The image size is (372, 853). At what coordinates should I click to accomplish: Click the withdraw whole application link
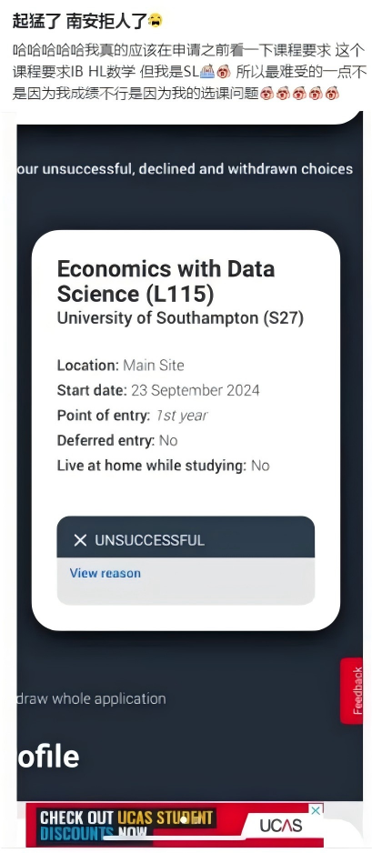91,698
